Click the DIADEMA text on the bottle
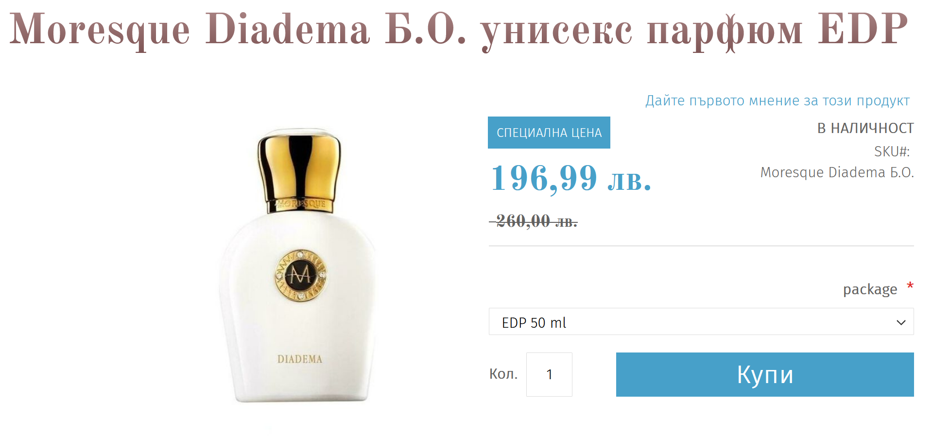 [x=300, y=359]
